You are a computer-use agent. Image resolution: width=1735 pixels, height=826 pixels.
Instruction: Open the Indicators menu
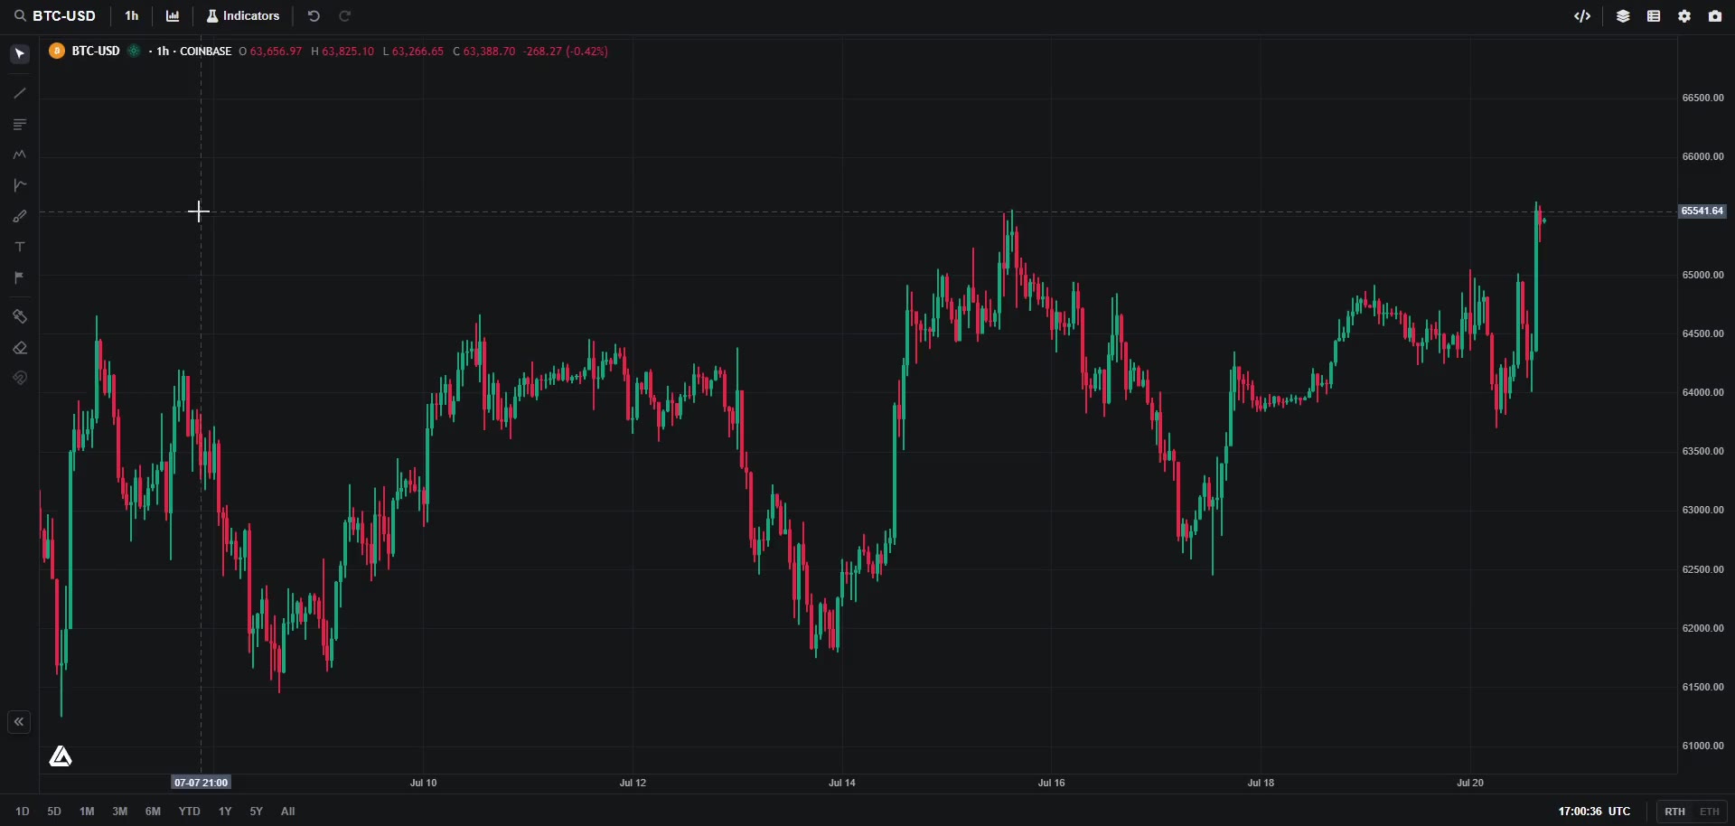[244, 16]
